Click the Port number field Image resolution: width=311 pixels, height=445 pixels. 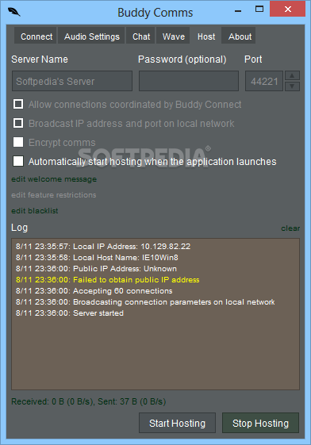(264, 81)
